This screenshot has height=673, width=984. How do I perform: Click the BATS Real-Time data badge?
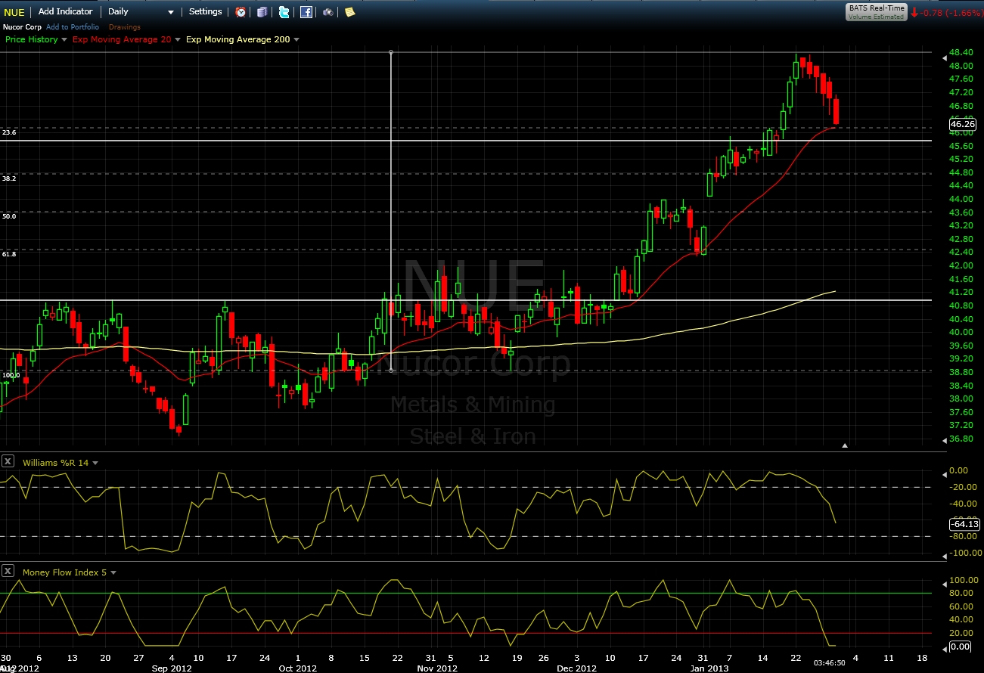(x=876, y=11)
